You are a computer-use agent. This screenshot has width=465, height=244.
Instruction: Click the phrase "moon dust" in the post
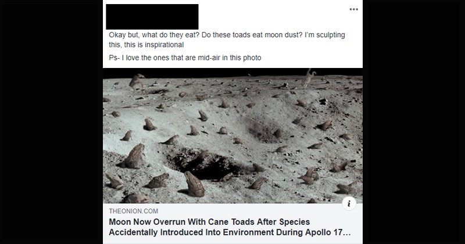click(x=281, y=35)
